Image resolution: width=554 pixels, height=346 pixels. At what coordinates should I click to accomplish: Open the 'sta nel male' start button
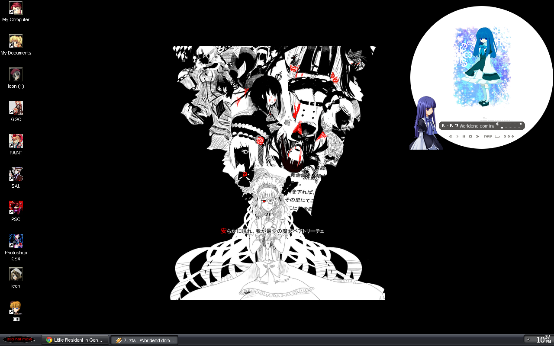coord(19,340)
